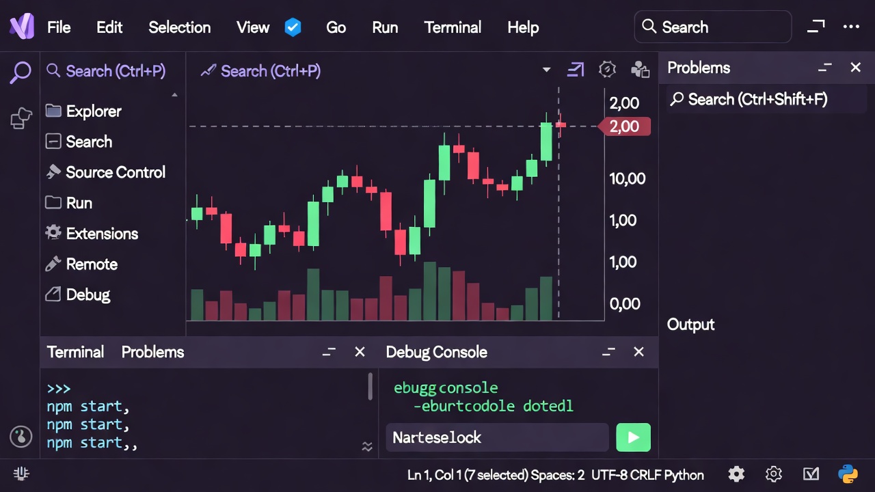
Task: Click the magnifier icon at sidebar top
Action: [20, 71]
